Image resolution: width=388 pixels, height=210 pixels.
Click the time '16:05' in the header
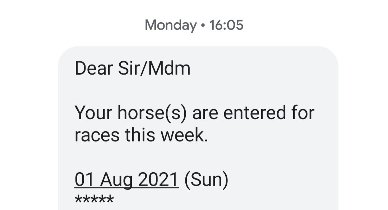coord(226,25)
